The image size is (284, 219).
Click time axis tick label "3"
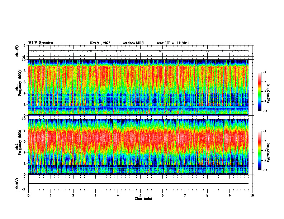pos(95,195)
